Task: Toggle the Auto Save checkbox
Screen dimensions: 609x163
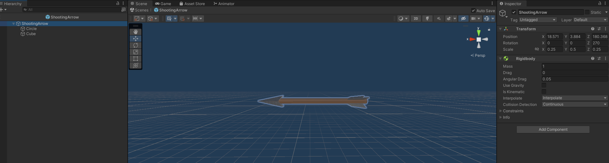Action: coord(473,11)
